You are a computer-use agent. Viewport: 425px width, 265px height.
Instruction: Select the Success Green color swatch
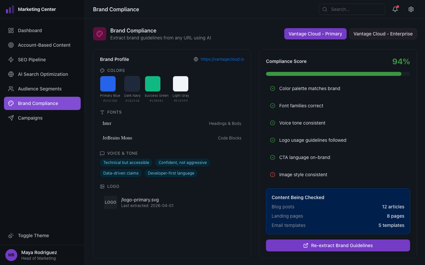pos(153,83)
